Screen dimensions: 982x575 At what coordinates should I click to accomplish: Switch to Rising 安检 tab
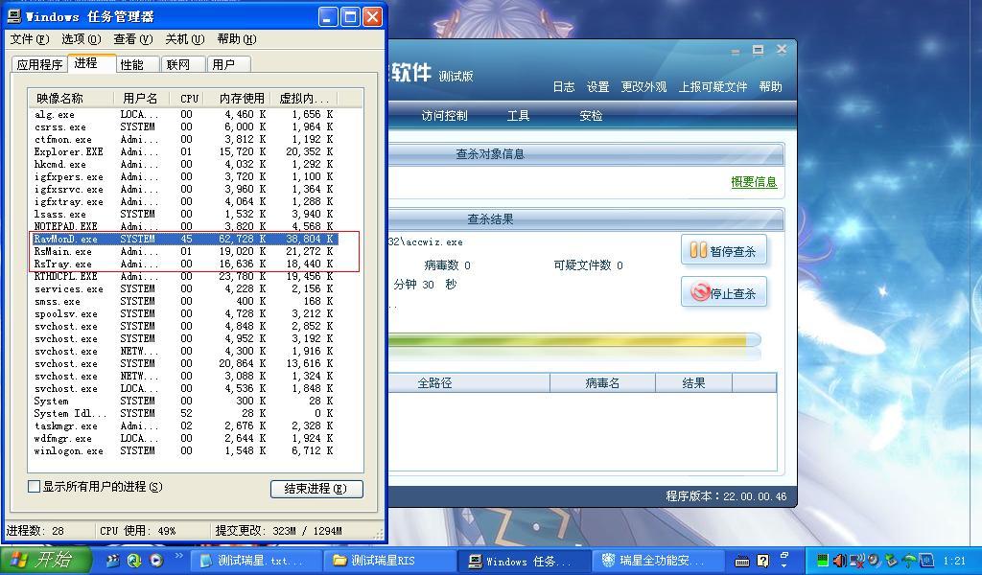click(x=591, y=116)
